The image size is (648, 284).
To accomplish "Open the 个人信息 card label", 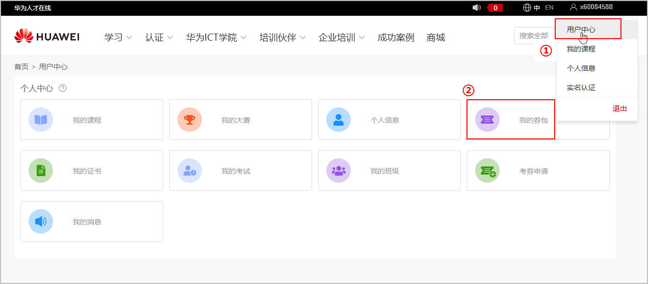I will 384,120.
